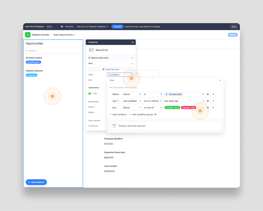The width and height of the screenshot is (263, 211).
Task: Click the Pipeline Console breadcrumb
Action: pos(40,35)
